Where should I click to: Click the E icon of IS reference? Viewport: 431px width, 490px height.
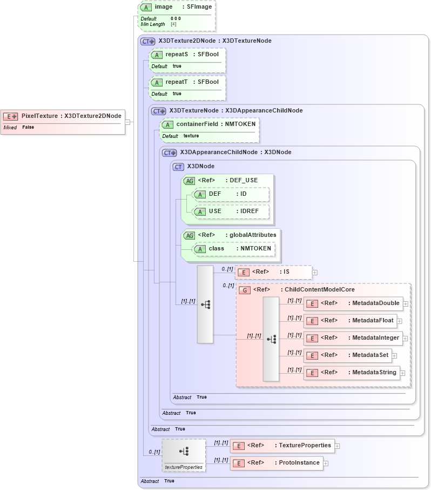tap(244, 273)
